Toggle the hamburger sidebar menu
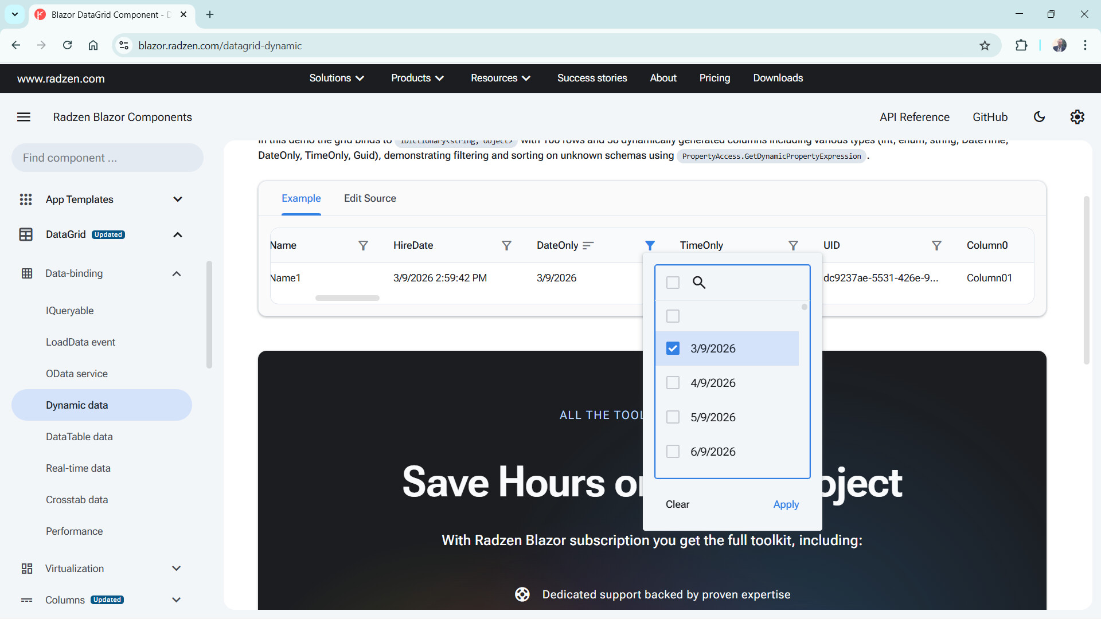Viewport: 1101px width, 619px height. coord(24,117)
